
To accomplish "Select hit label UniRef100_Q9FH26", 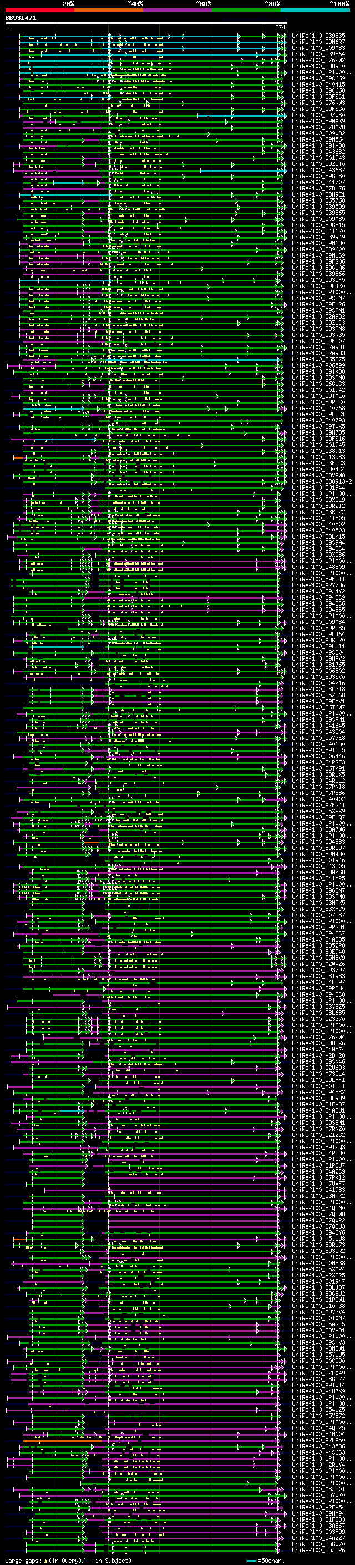I will [318, 304].
